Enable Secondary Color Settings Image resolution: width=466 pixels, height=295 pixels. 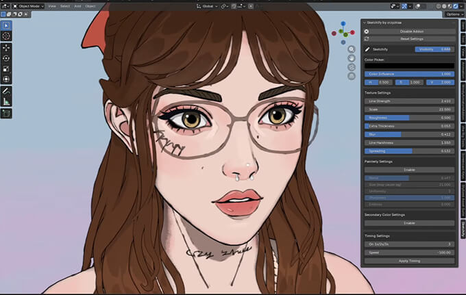[x=408, y=222]
